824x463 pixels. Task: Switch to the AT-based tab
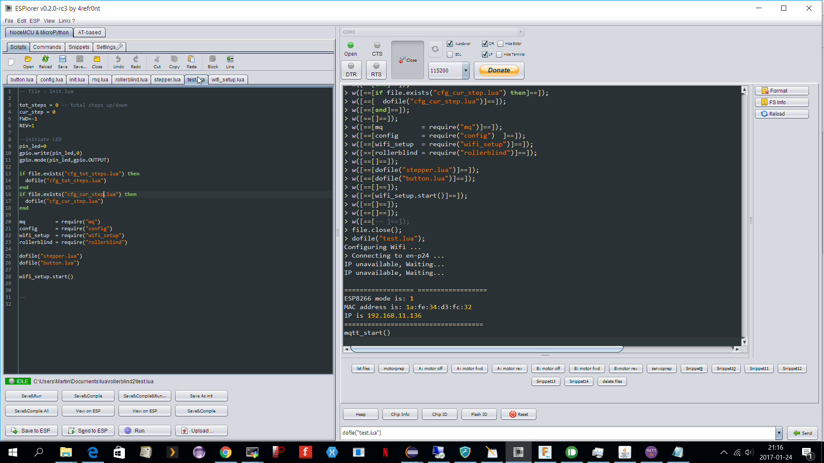pos(89,33)
